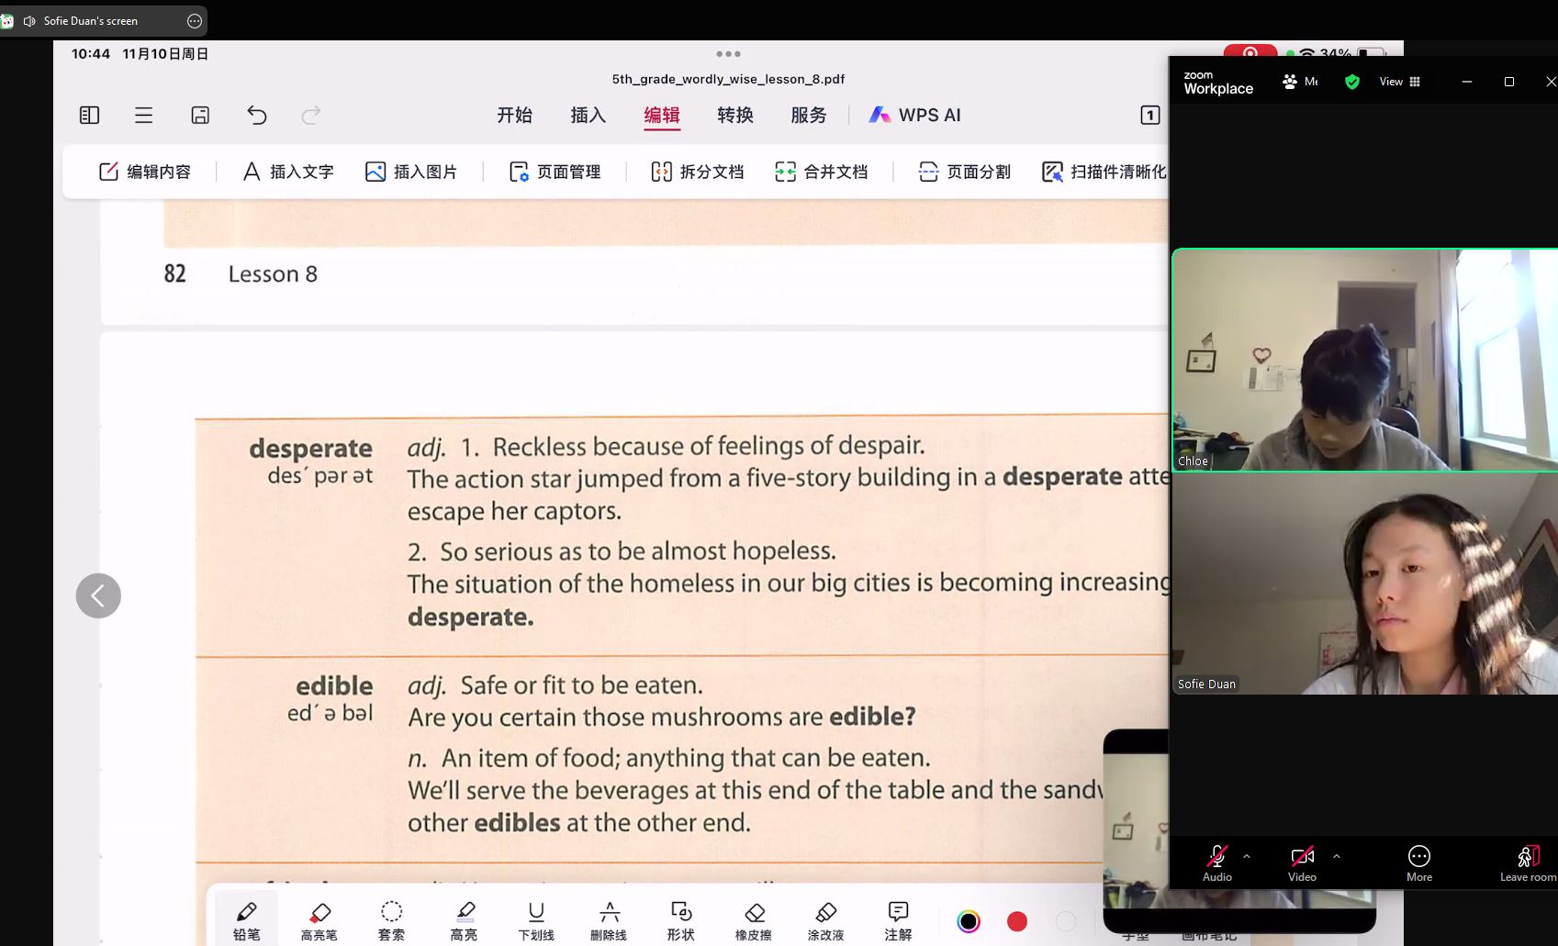Click 编辑内容 edit content tool
This screenshot has width=1558, height=946.
coord(145,172)
